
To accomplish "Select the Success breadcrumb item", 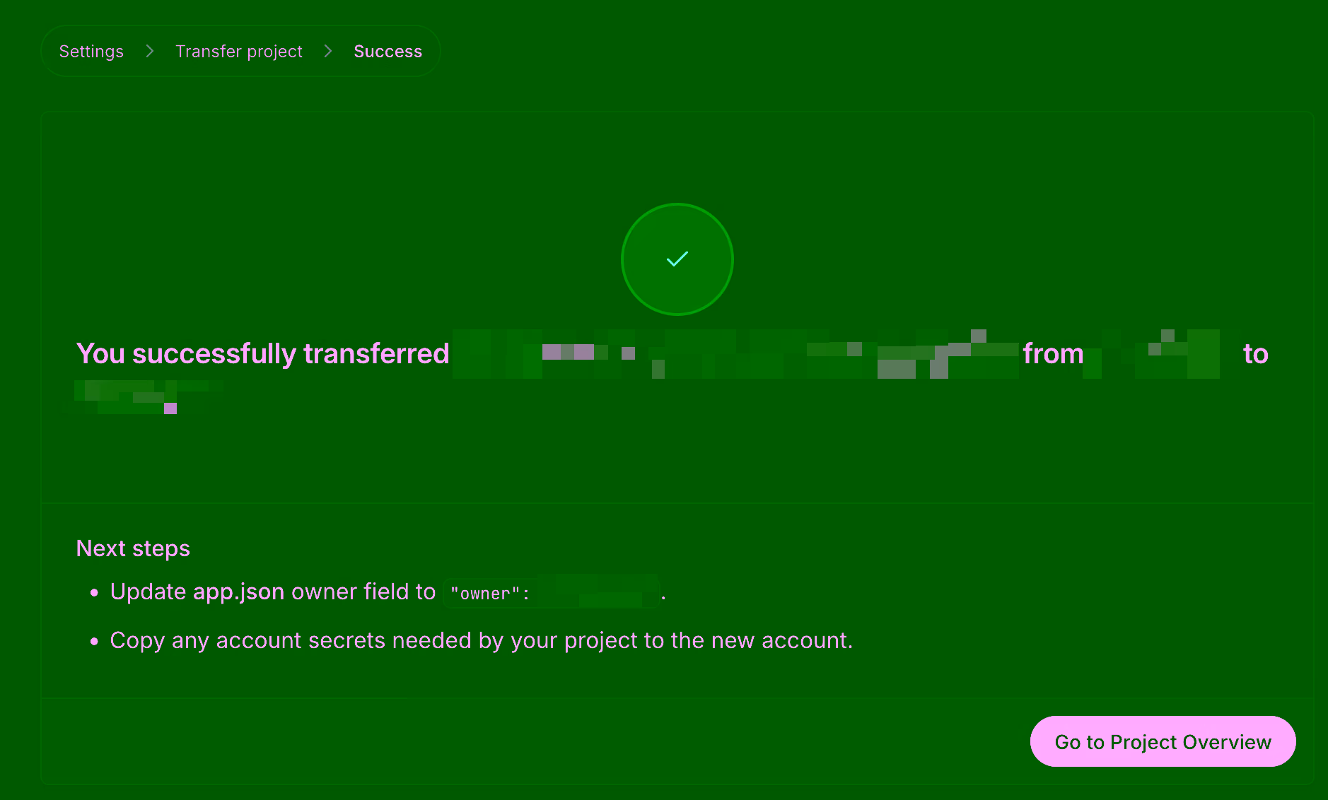I will pyautogui.click(x=388, y=51).
